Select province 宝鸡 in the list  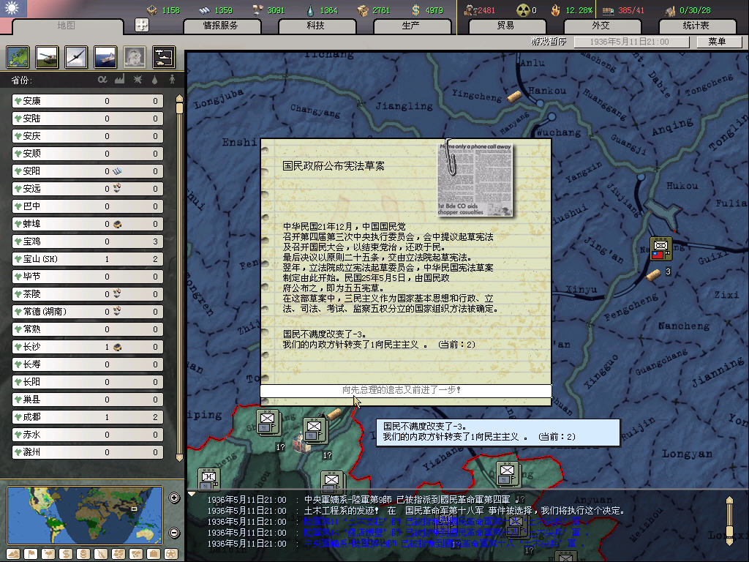[x=88, y=241]
